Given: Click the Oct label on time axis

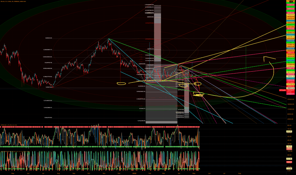Looking at the screenshot, I should tap(89, 173).
